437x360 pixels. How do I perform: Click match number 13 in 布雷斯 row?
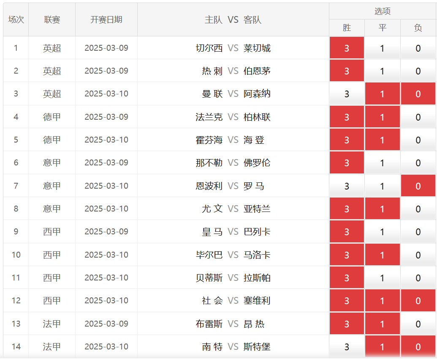tap(16, 324)
